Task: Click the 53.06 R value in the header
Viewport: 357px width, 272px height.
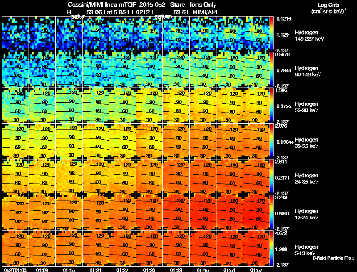Action: point(94,12)
